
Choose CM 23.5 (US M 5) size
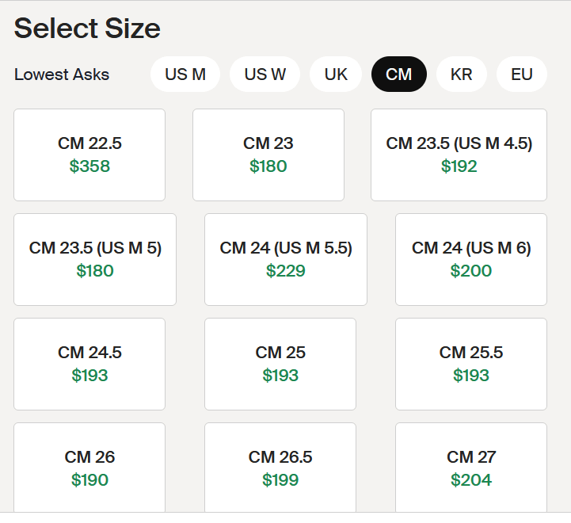95,259
